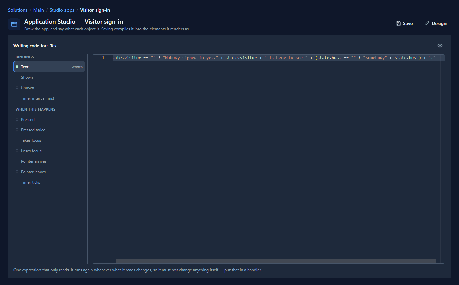The height and width of the screenshot is (285, 459).
Task: Navigate to Studio apps breadcrumb
Action: tap(62, 10)
